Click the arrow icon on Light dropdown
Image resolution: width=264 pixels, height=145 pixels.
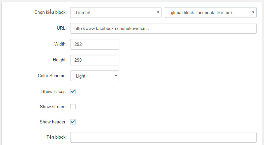click(116, 76)
